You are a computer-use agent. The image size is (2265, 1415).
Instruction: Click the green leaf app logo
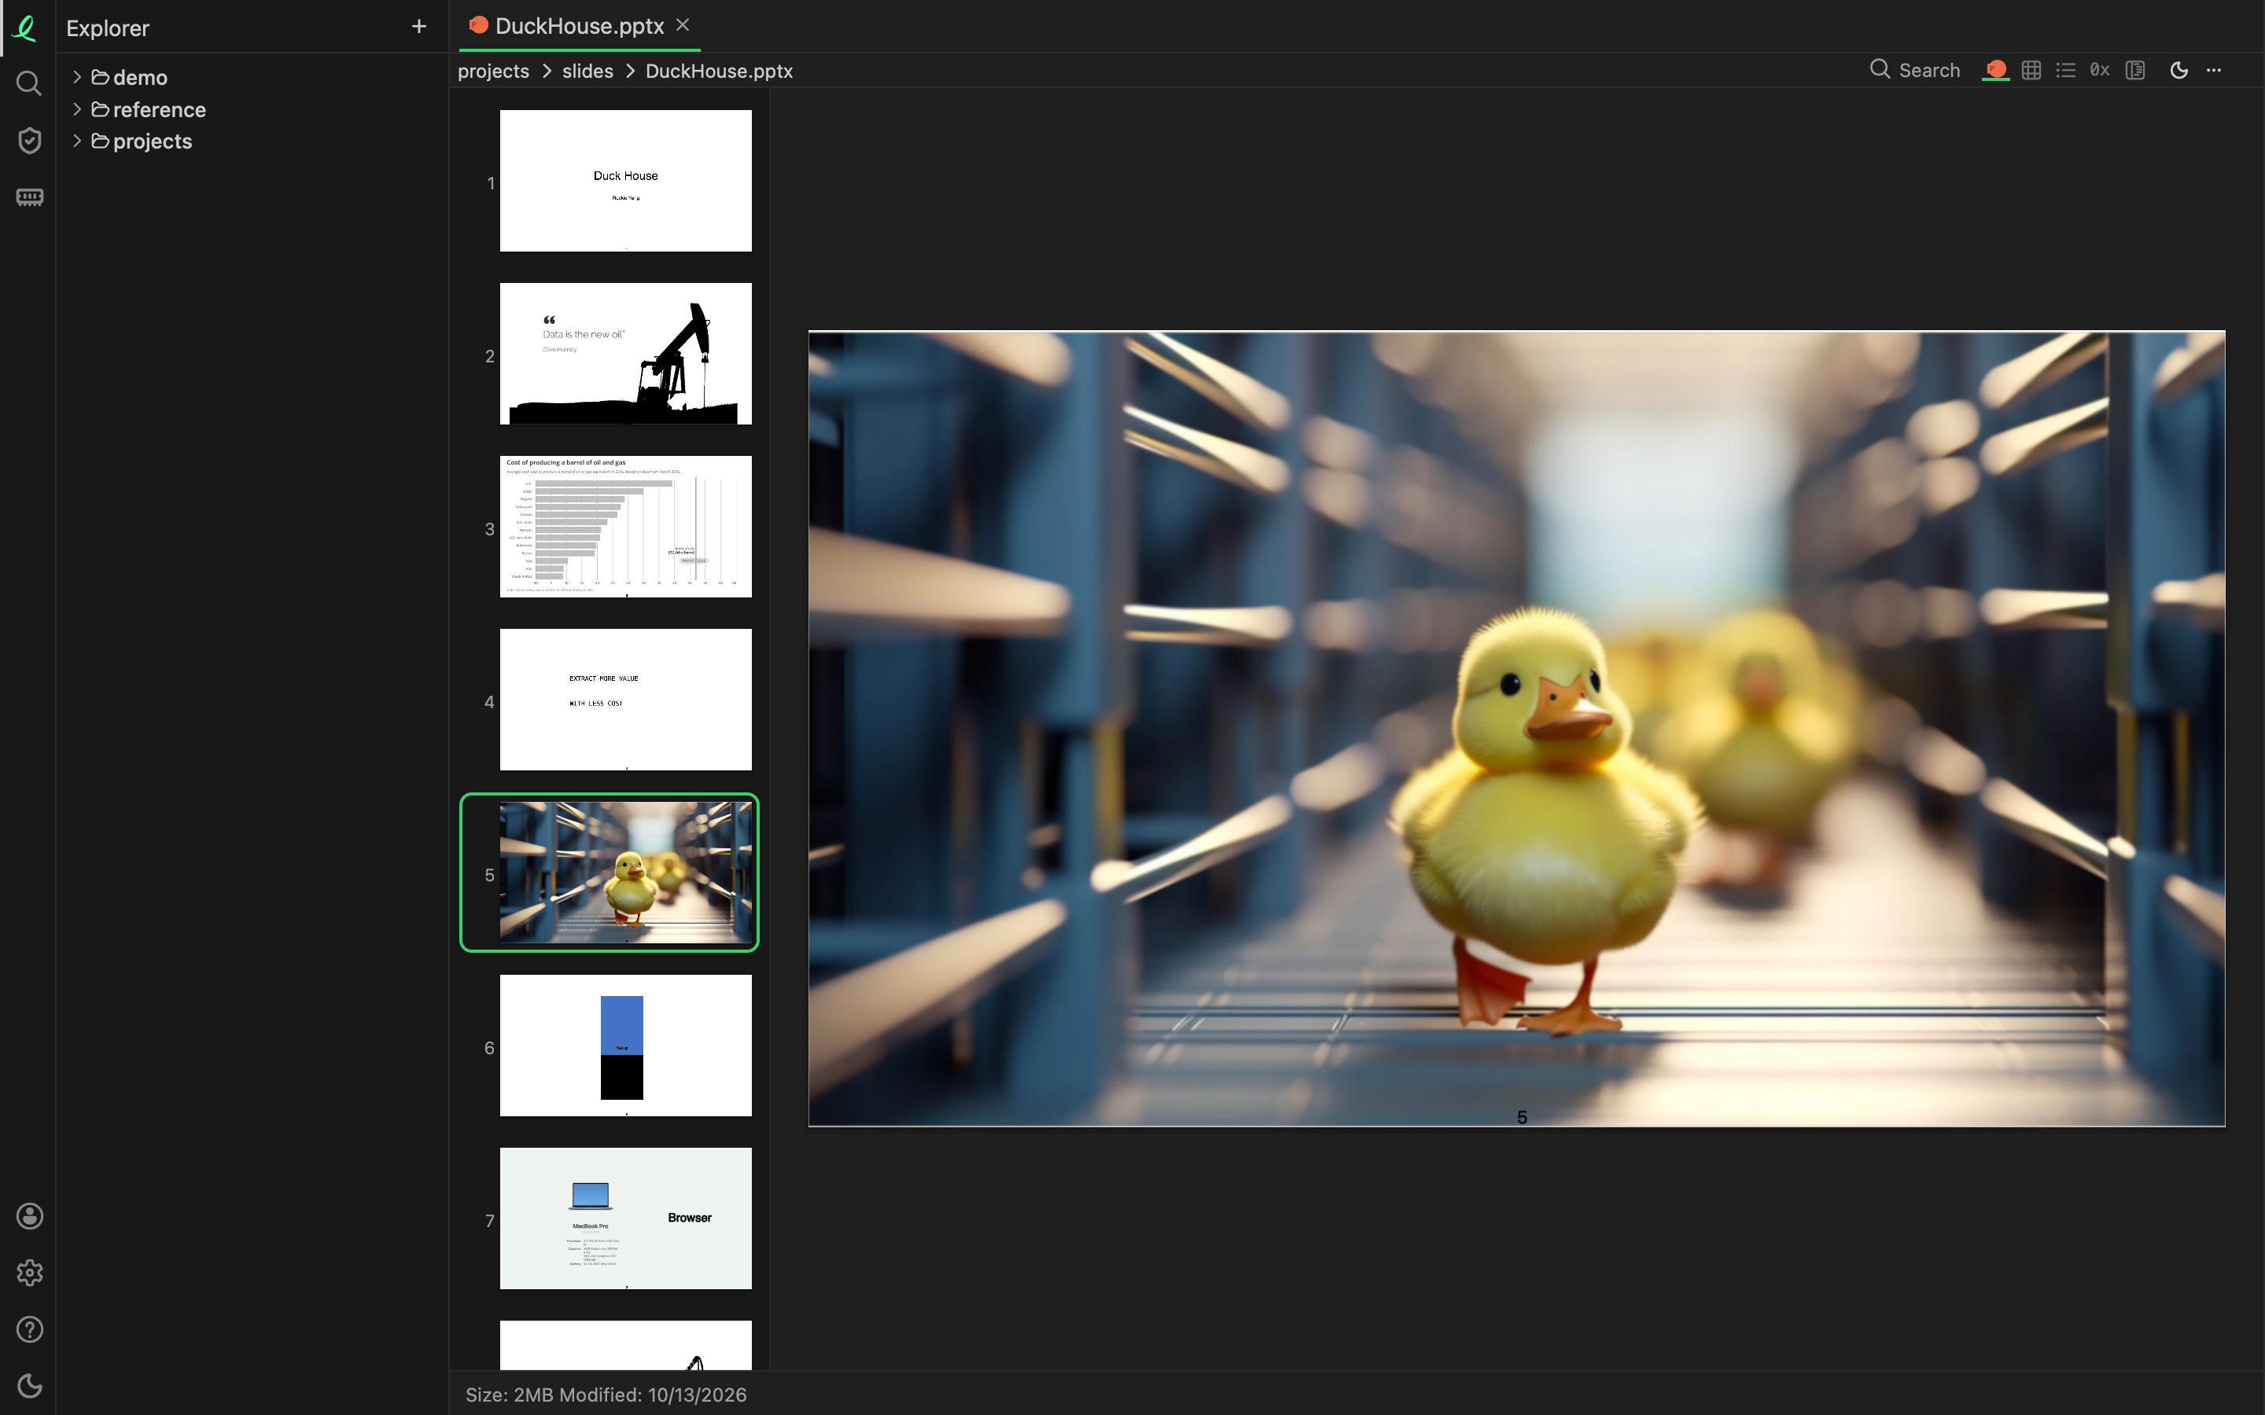(26, 28)
